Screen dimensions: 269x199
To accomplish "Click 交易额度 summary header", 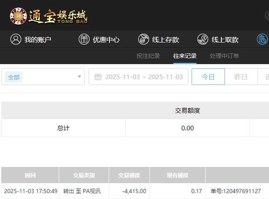I will 187,110.
